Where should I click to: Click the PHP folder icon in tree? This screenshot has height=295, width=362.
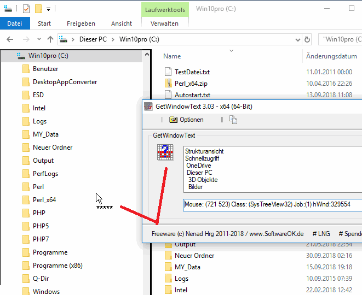point(26,213)
